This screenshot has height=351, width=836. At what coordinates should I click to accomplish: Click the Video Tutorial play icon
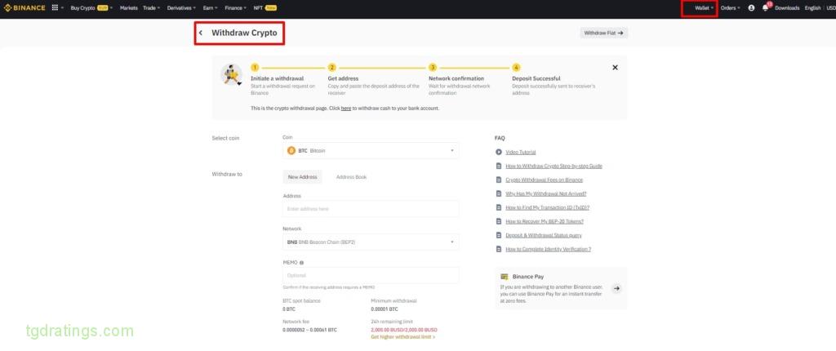tap(499, 152)
